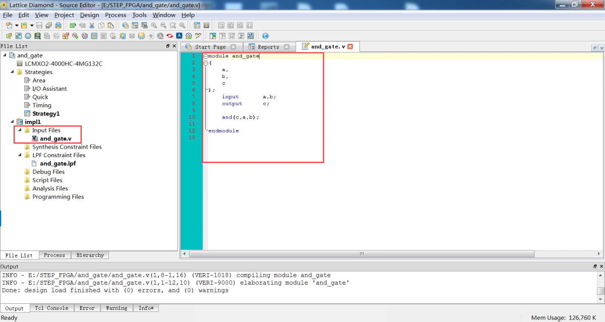Open Device View chip icon
Screen dimensions: 605x322
[x=28, y=36]
